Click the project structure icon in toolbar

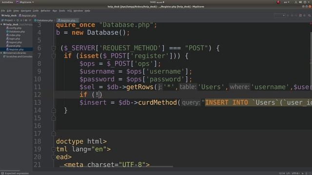[x=300, y=16]
